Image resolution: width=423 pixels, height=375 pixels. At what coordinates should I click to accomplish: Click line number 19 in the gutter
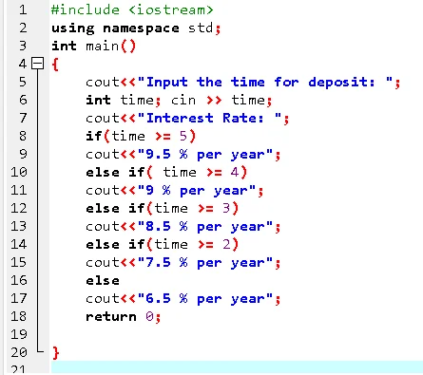[19, 335]
